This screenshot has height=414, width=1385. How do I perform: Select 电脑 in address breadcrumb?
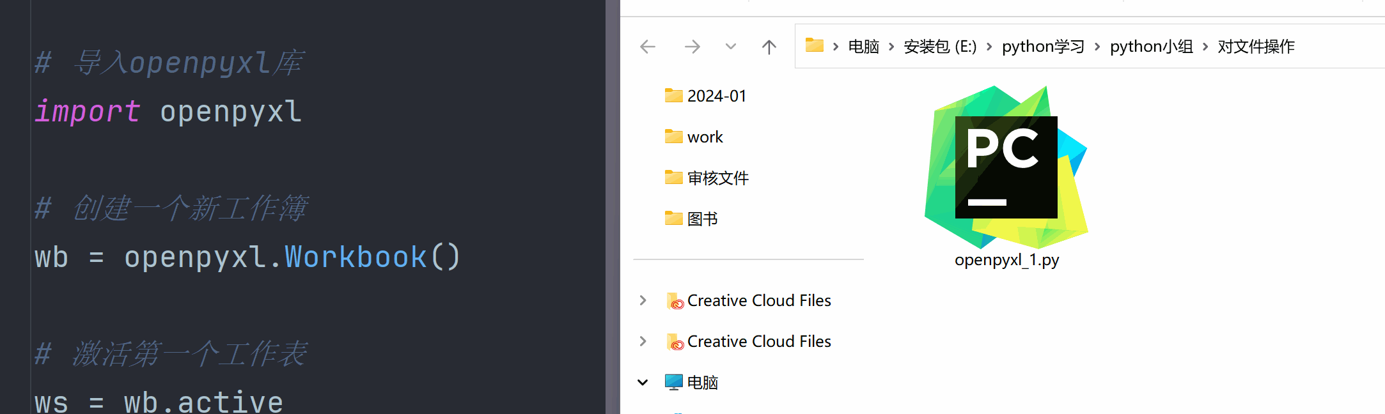[863, 47]
